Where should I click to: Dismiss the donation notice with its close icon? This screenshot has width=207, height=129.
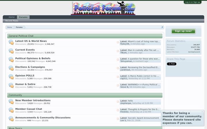[x=202, y=112]
